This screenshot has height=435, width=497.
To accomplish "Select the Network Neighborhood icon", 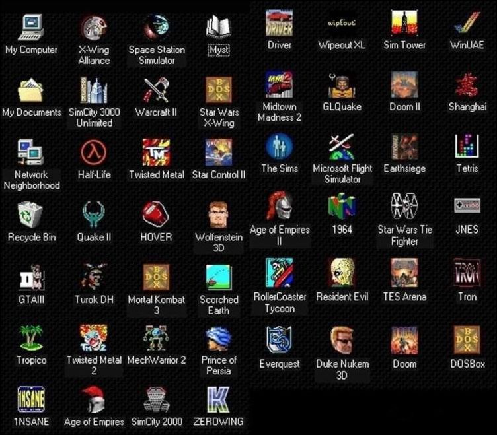I will point(31,152).
